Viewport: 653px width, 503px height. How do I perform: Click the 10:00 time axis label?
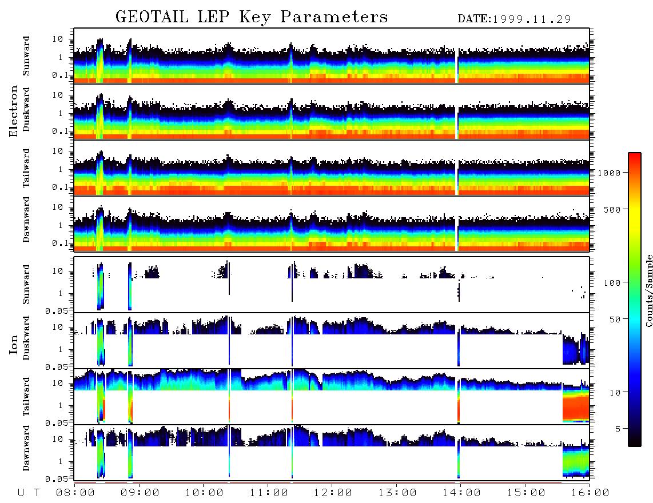point(205,493)
